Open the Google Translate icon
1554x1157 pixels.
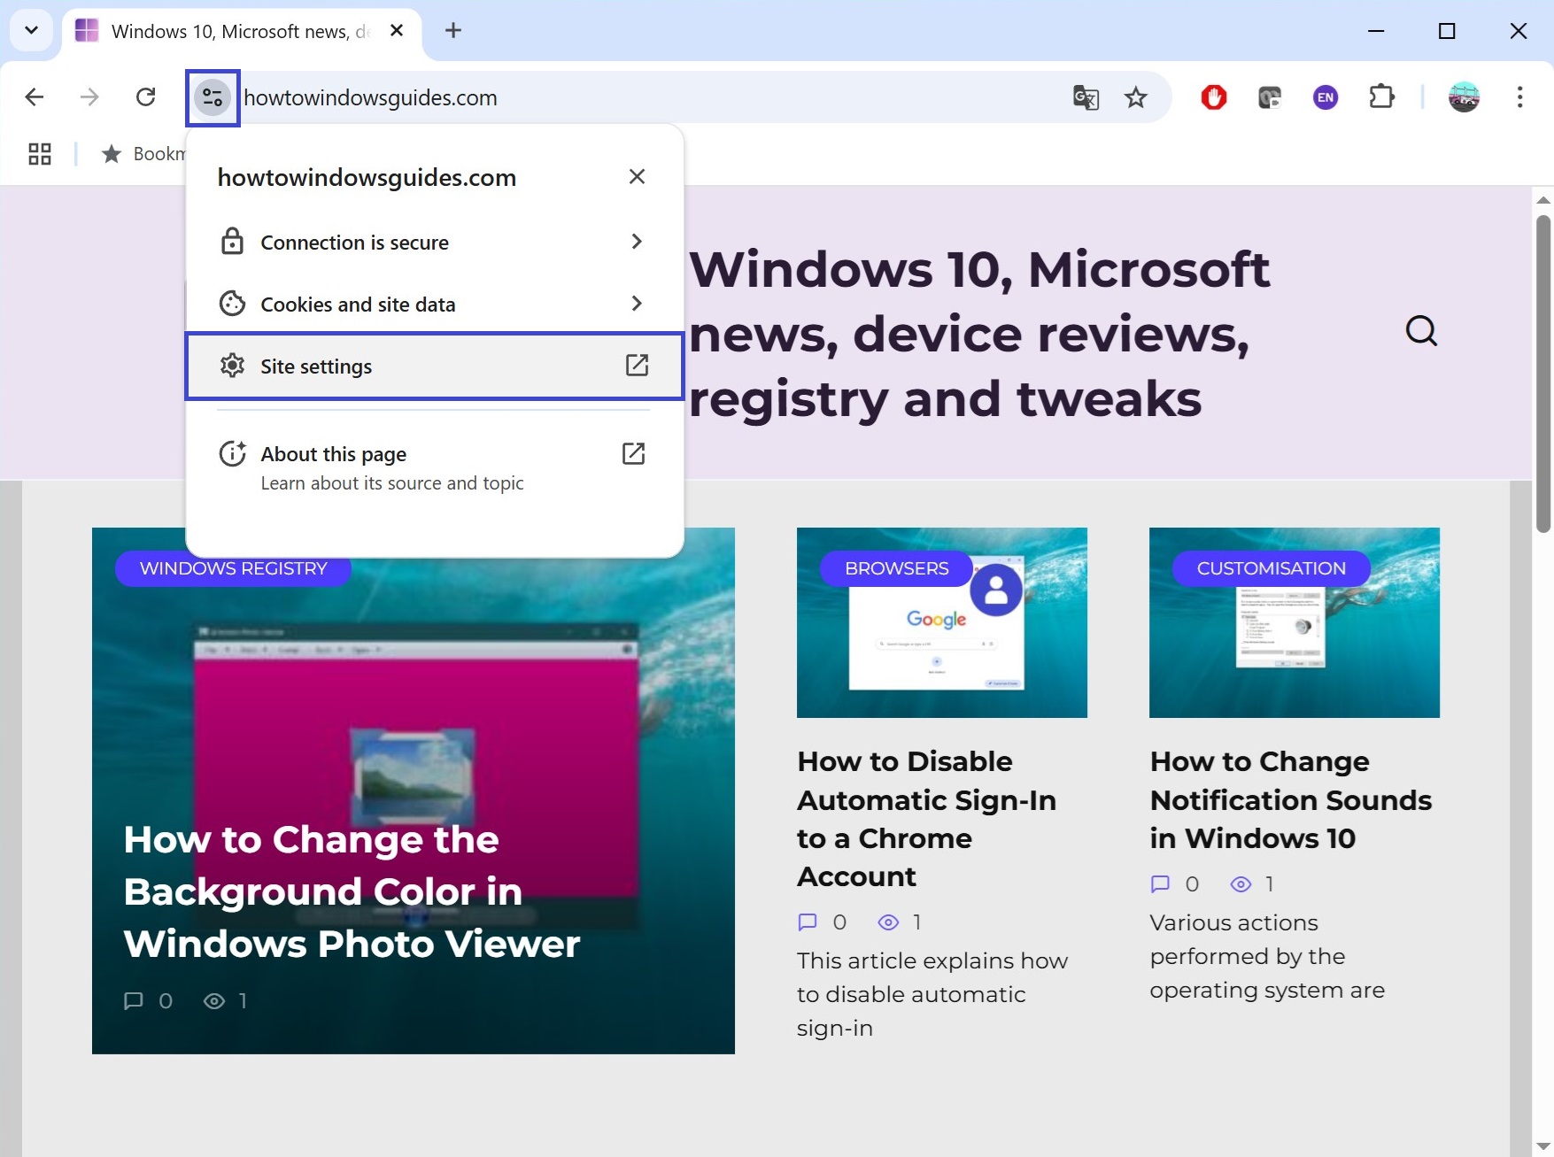[1086, 97]
